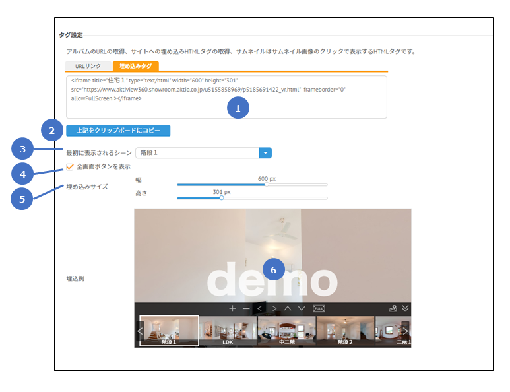Zoom in with the plus icon
The height and width of the screenshot is (392, 510).
click(232, 308)
